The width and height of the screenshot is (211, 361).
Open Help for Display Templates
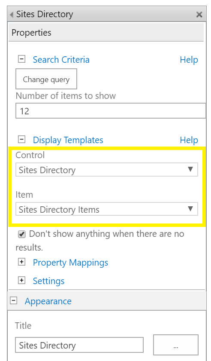pyautogui.click(x=189, y=140)
